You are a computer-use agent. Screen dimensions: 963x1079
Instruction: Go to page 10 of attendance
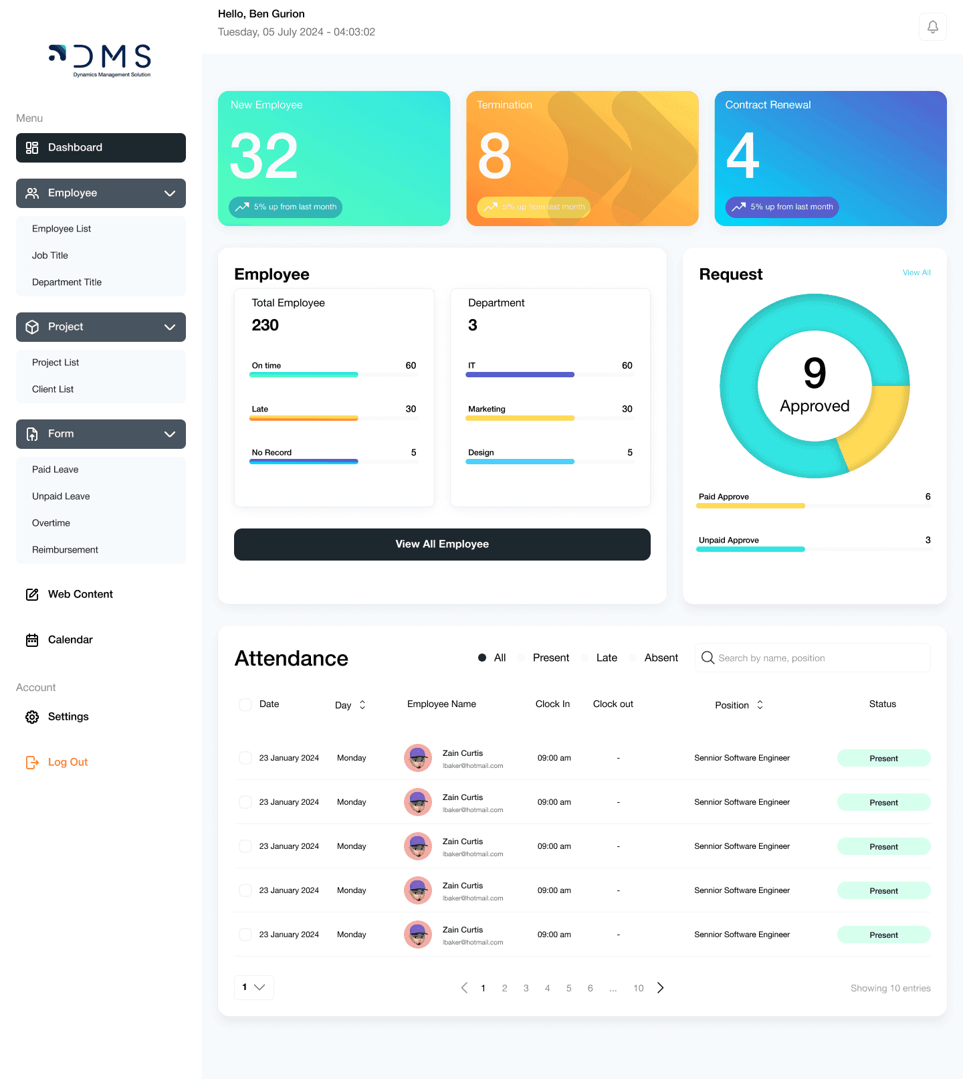(639, 989)
